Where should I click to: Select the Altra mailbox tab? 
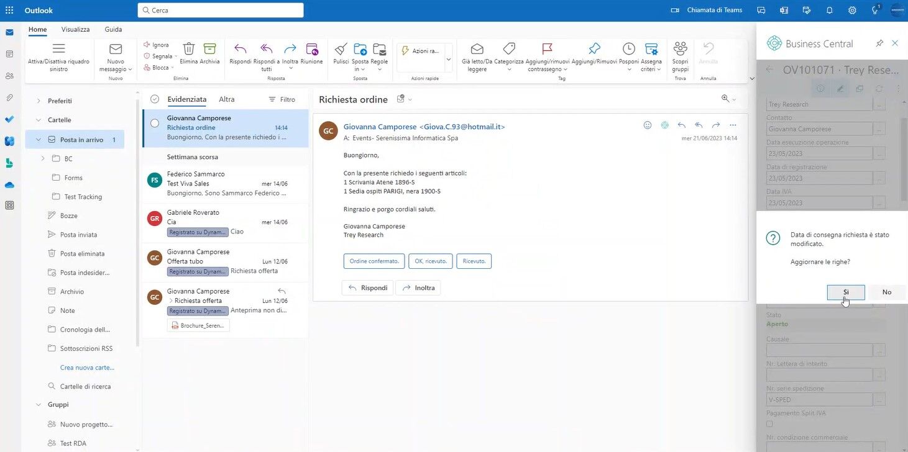(226, 99)
